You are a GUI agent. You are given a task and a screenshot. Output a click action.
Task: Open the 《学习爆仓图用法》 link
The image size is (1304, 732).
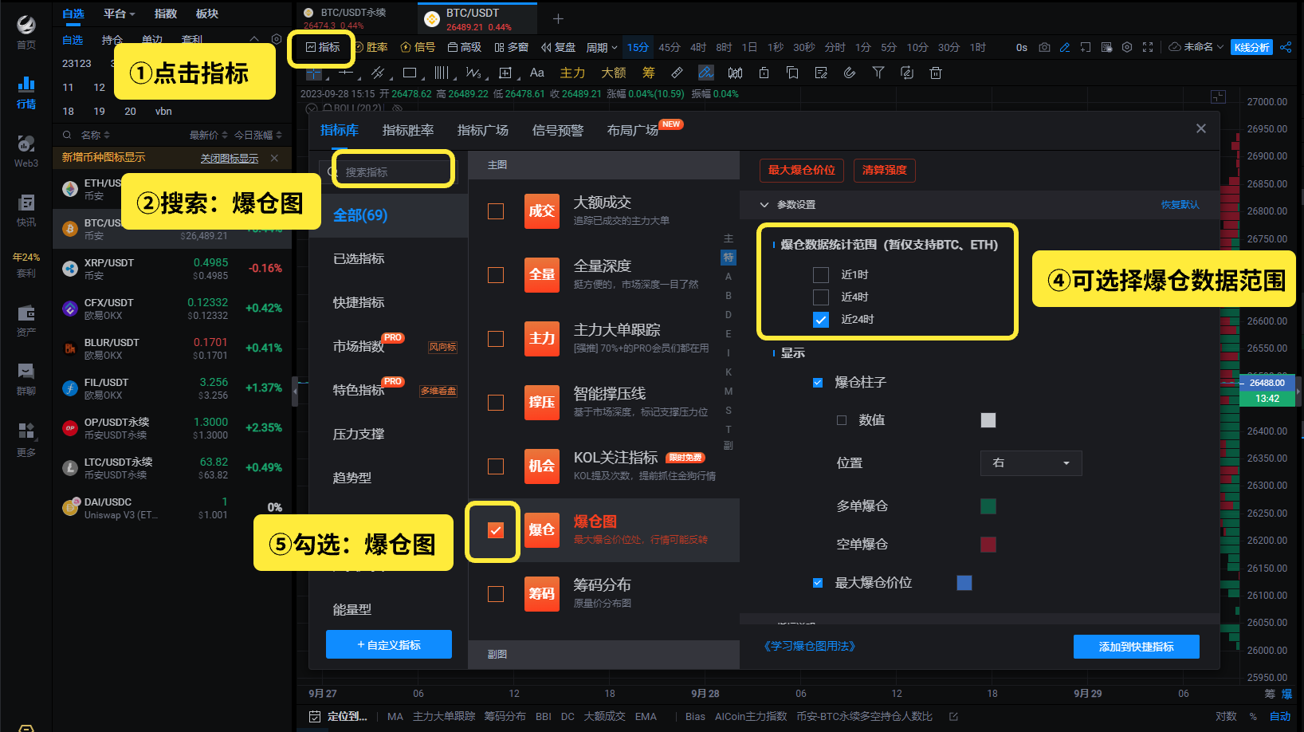click(809, 646)
